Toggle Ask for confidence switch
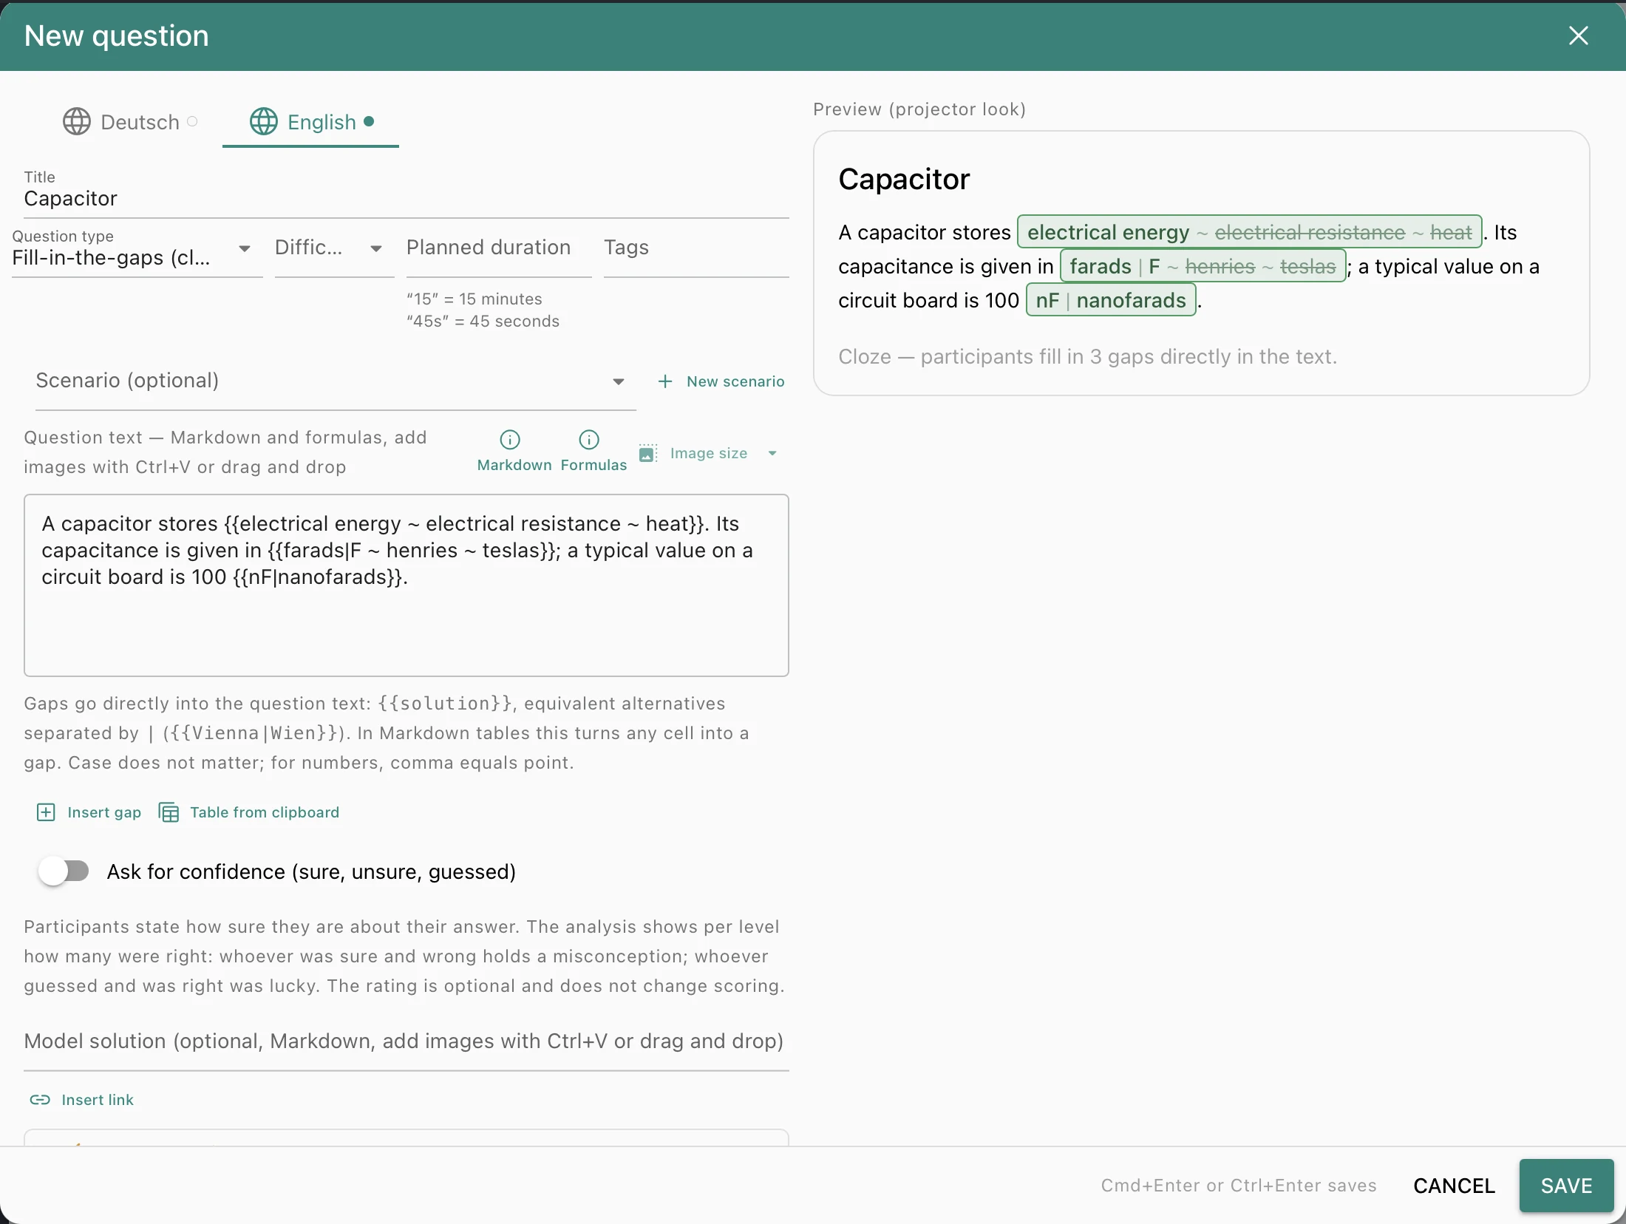Screen dimensions: 1626x1224 click(64, 871)
